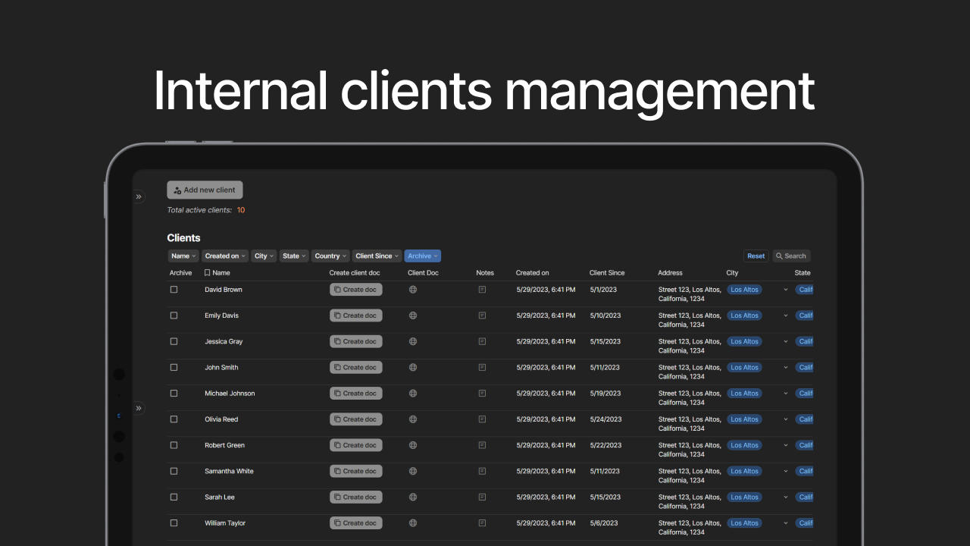
Task: Click the Los Altos city tag for Robert Green
Action: (x=744, y=445)
